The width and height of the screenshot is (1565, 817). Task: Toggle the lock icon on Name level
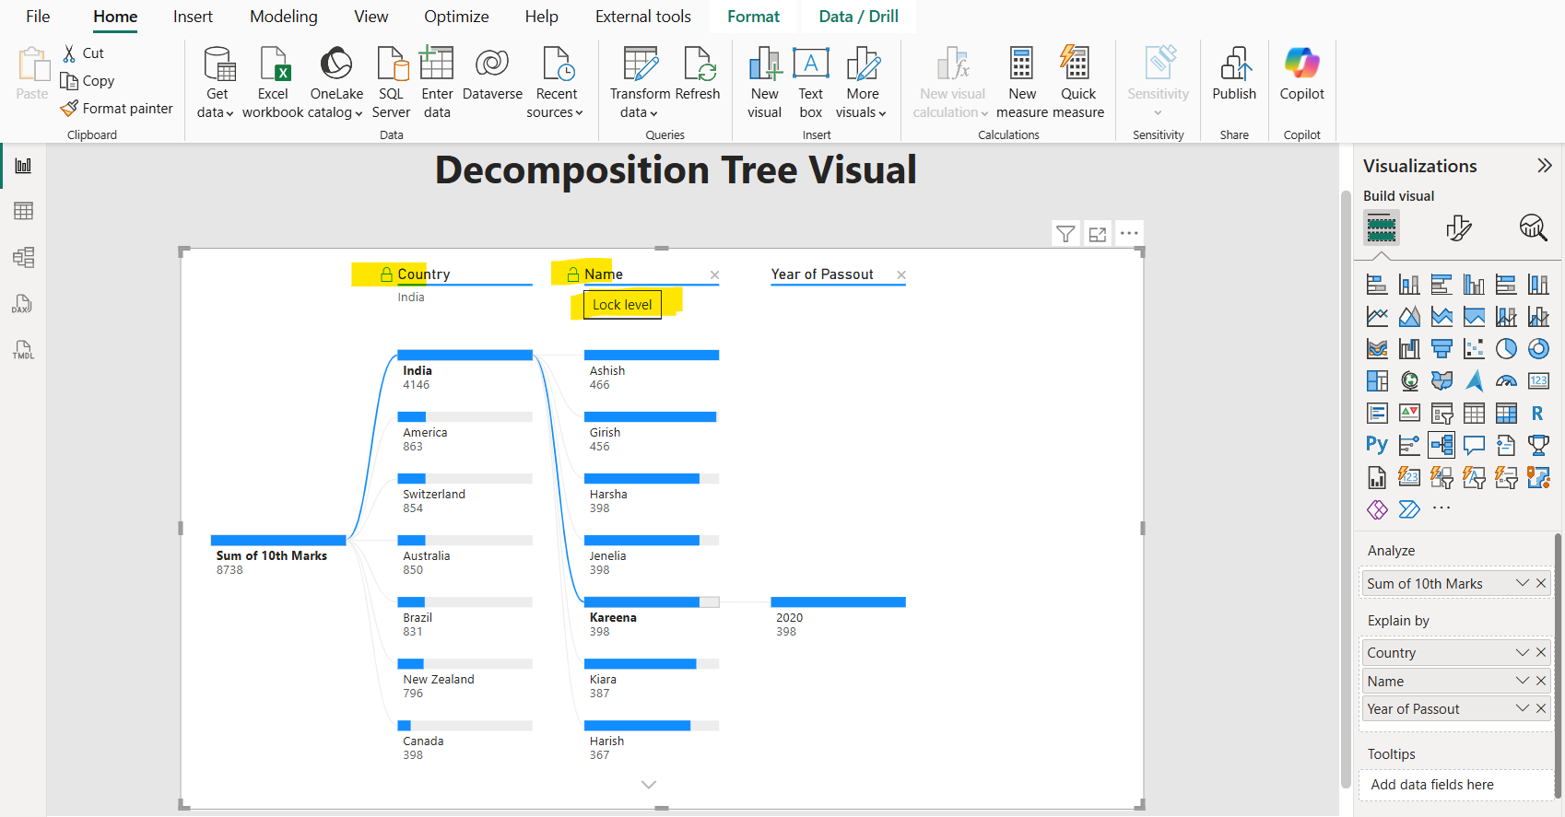point(573,274)
